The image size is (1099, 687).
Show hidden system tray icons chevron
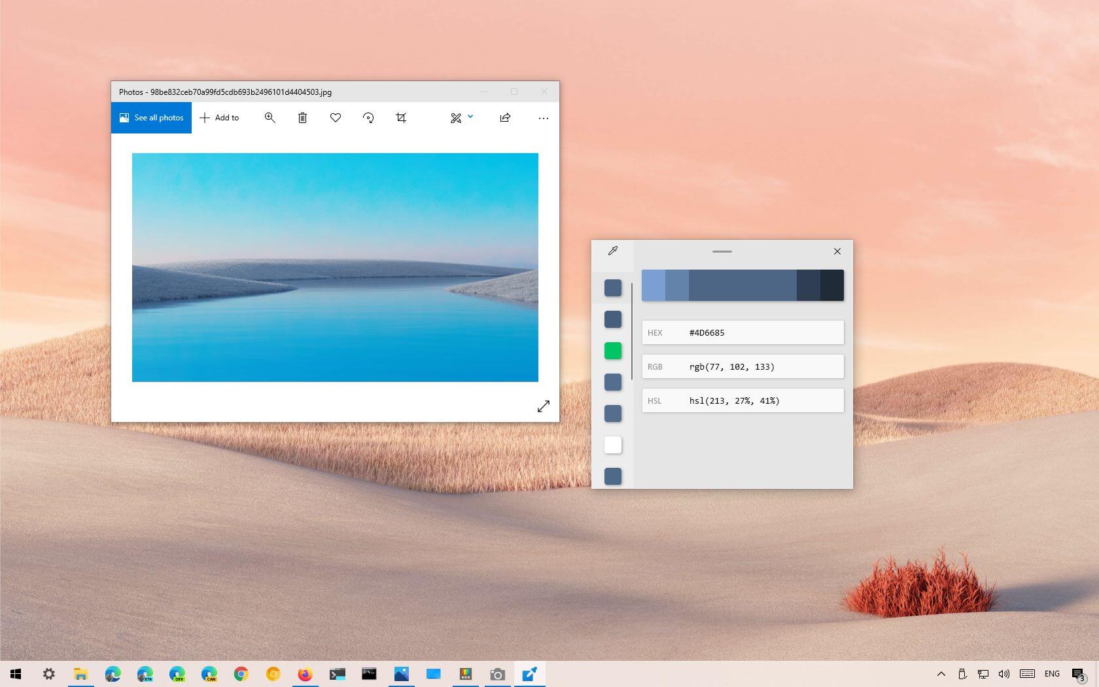[941, 674]
